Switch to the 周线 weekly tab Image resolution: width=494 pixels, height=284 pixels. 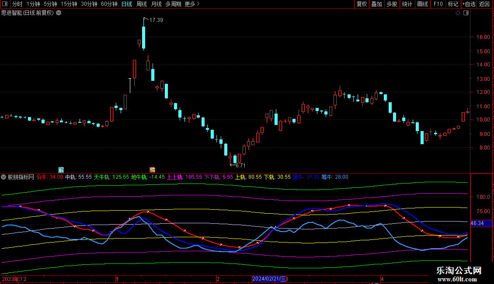142,4
